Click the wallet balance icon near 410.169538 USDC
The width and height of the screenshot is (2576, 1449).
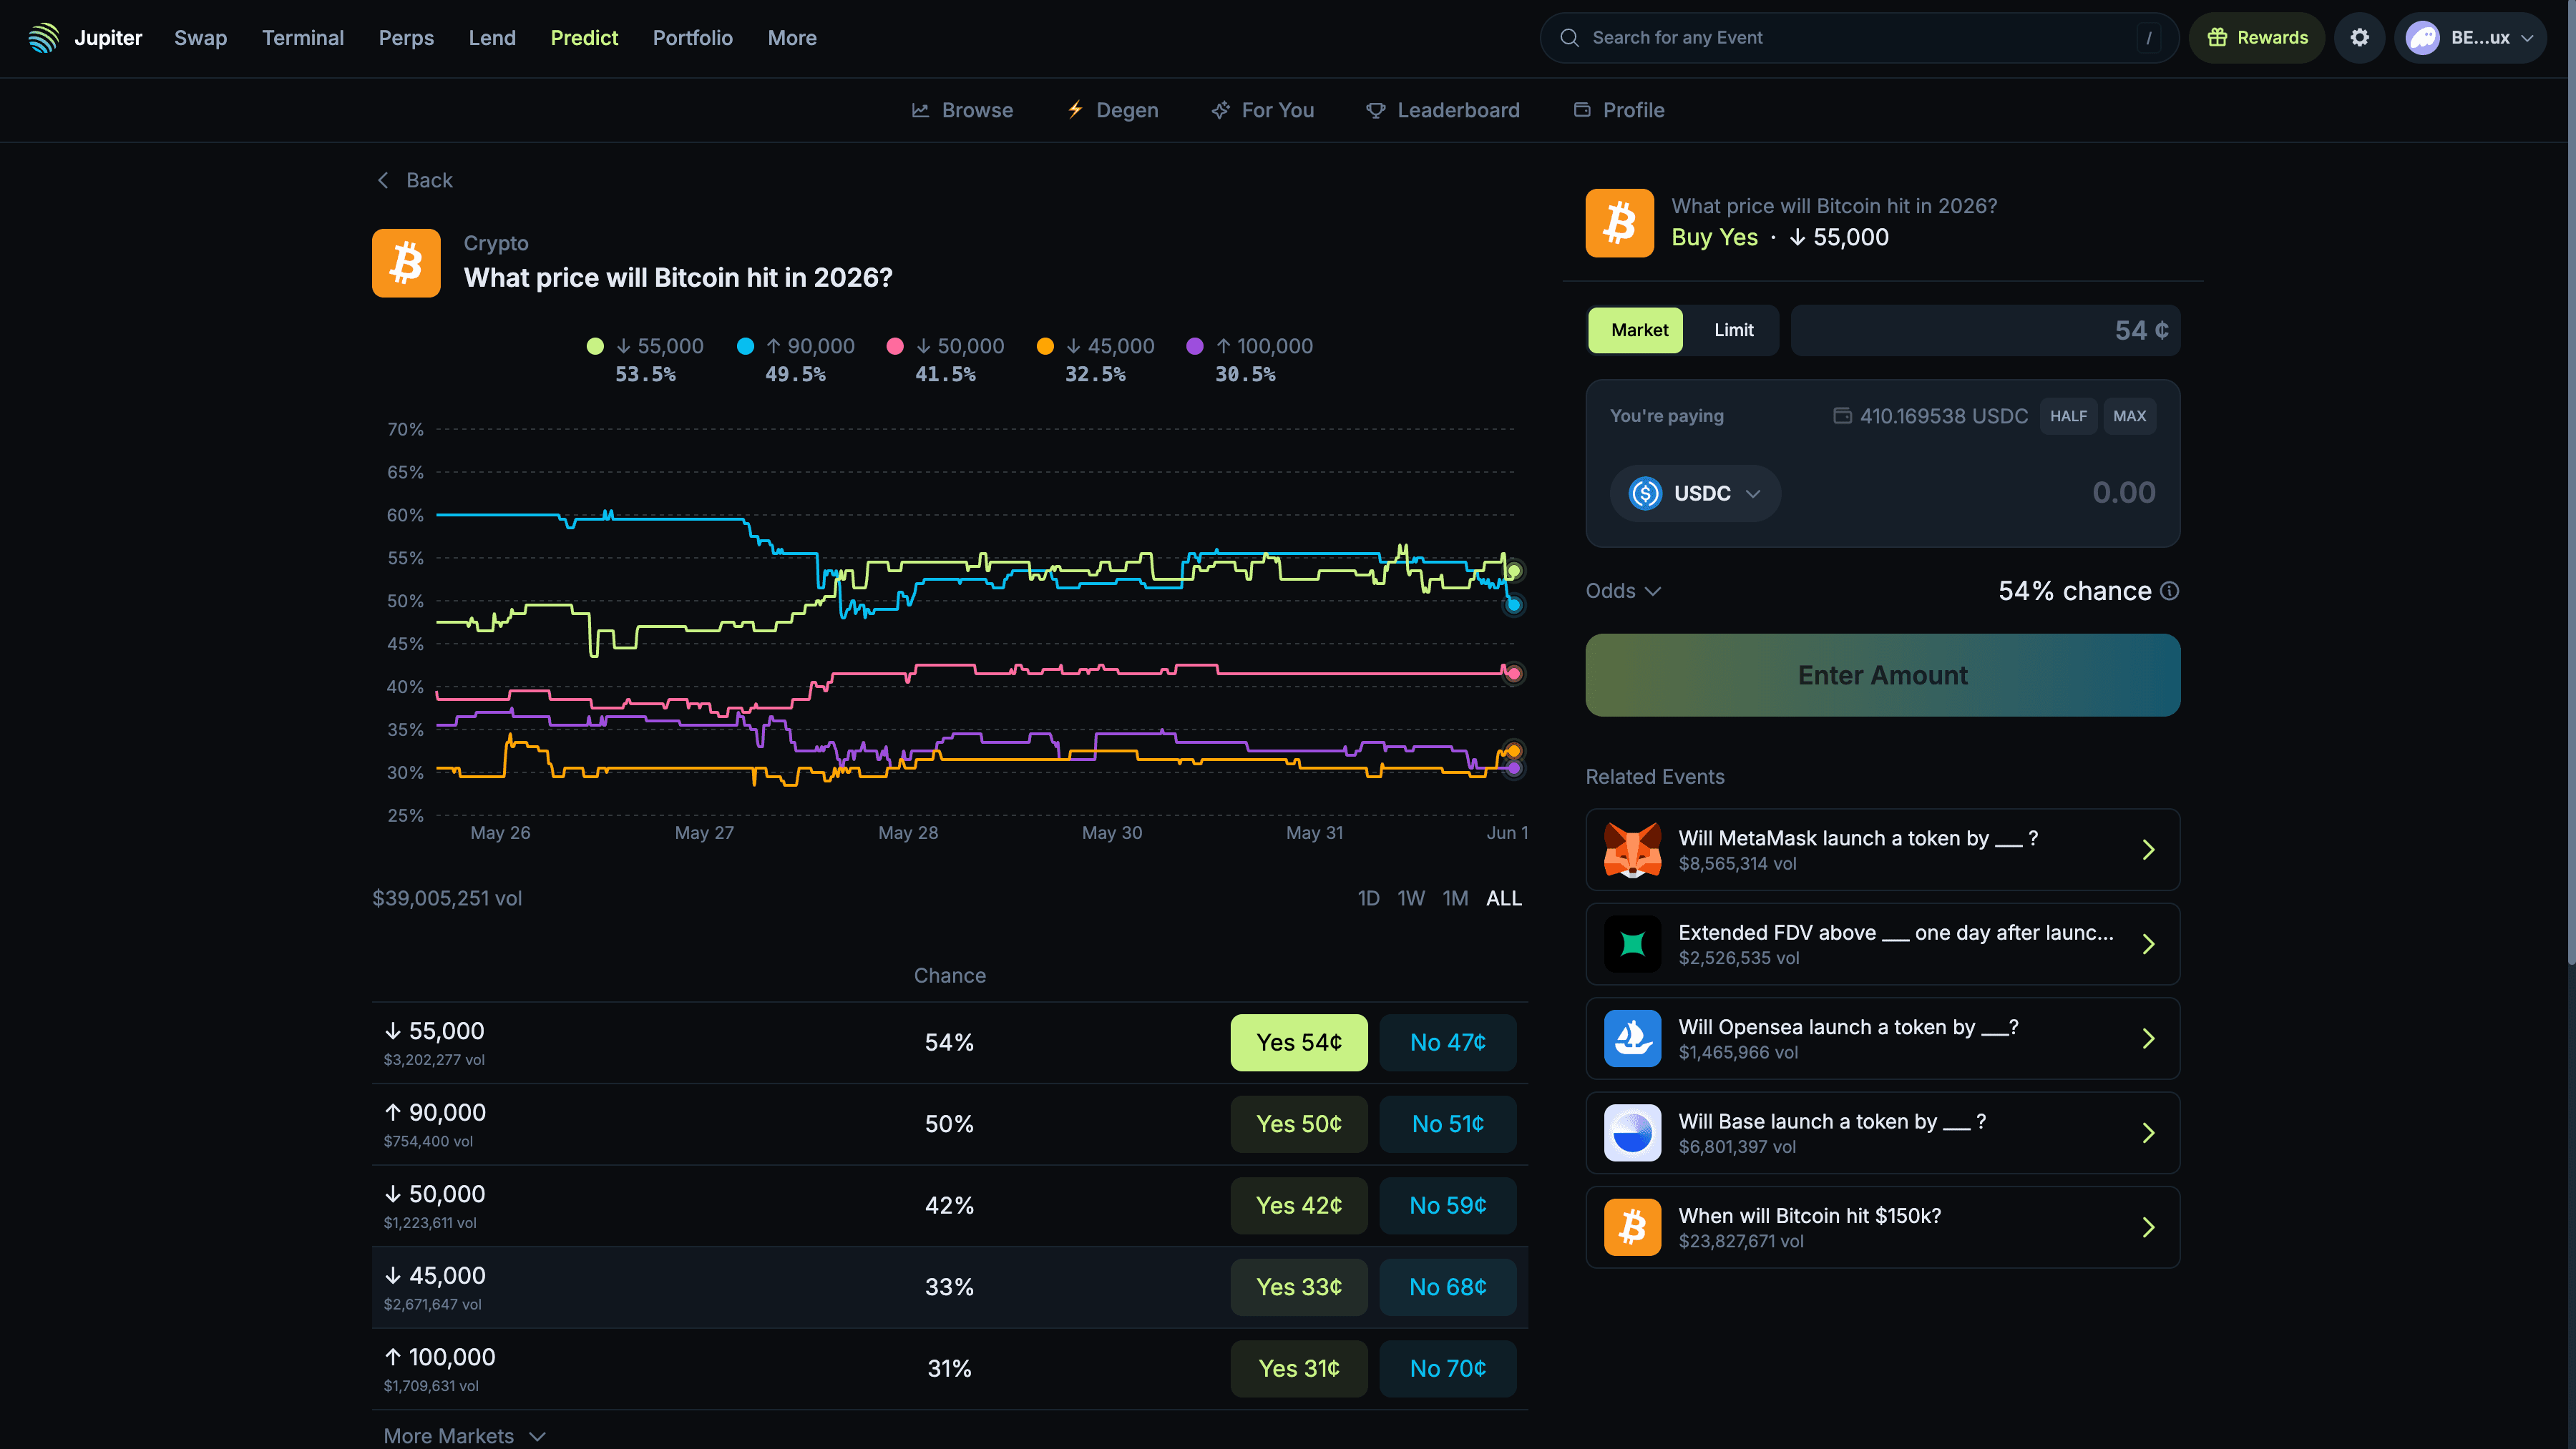click(1842, 416)
